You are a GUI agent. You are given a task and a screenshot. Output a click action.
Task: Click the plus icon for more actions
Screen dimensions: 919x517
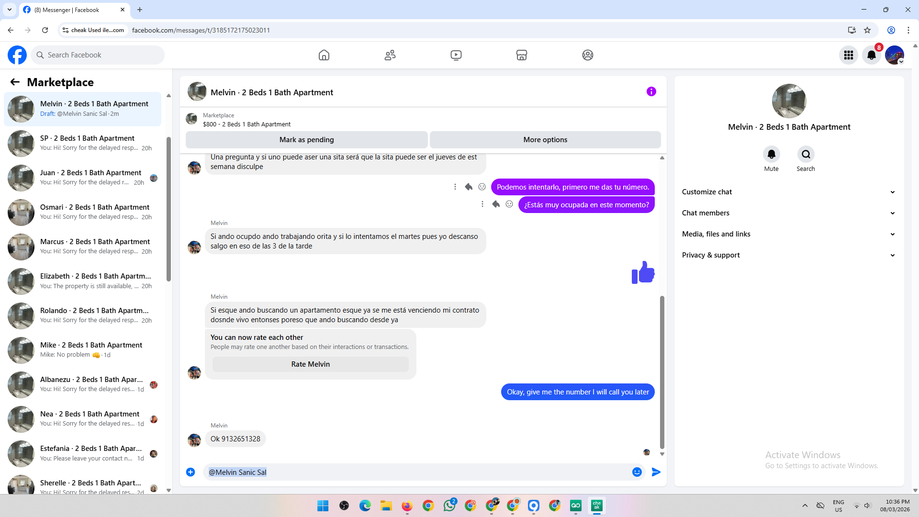(x=191, y=472)
